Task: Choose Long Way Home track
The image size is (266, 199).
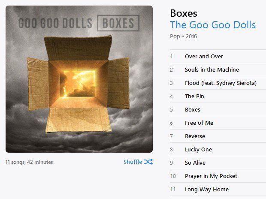Action: point(218,189)
